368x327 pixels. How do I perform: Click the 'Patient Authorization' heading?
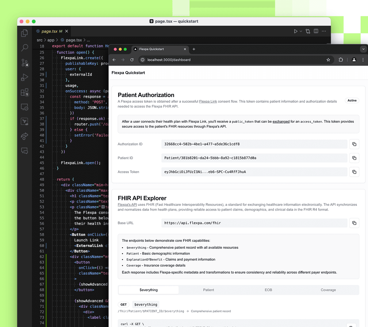click(x=146, y=95)
